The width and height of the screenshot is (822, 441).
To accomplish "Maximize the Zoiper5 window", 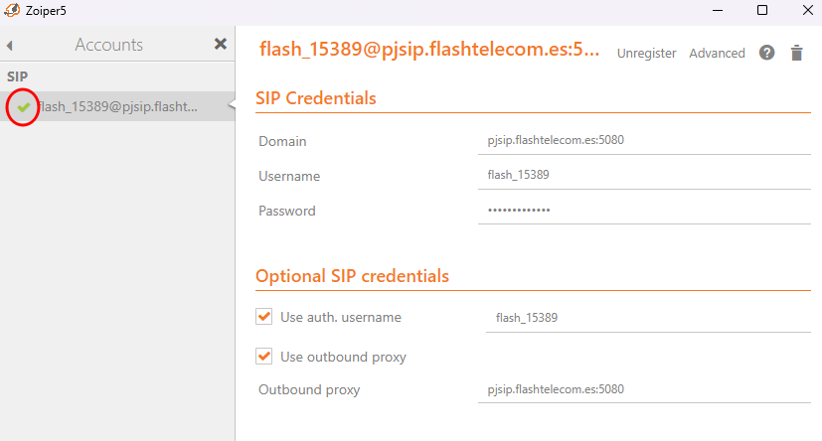I will [762, 10].
